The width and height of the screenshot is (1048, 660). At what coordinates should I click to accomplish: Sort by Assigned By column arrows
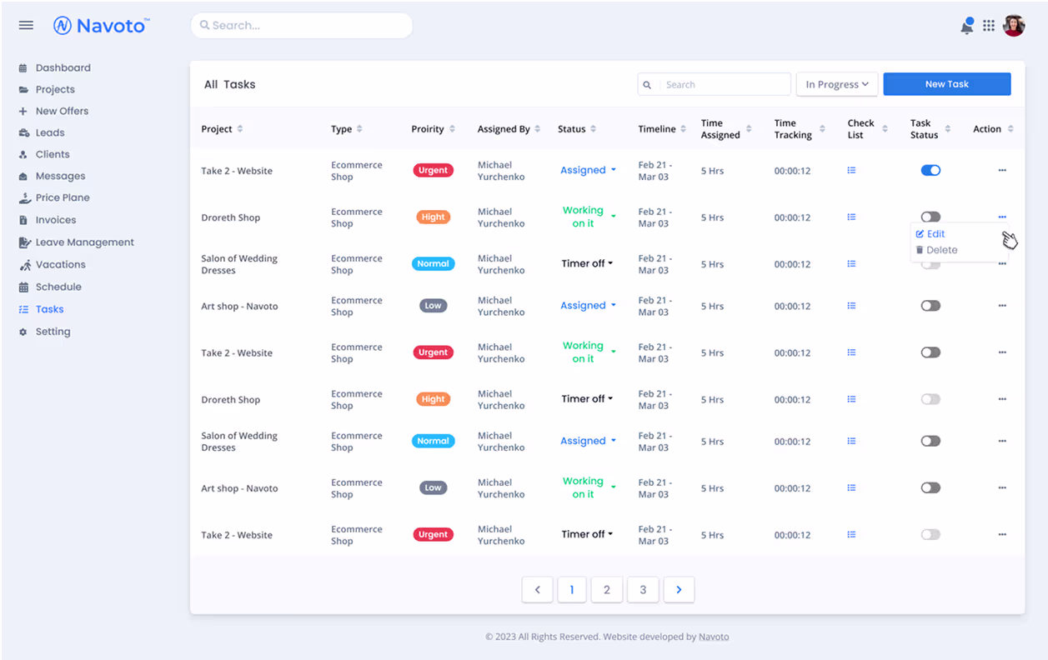538,129
